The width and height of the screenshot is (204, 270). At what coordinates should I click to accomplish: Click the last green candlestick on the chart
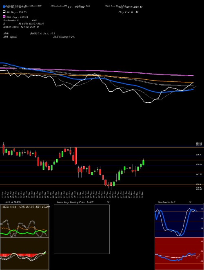(x=143, y=162)
